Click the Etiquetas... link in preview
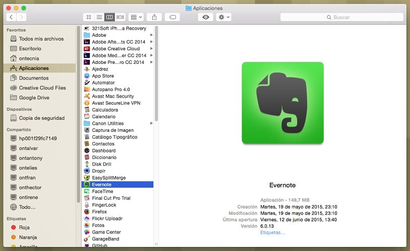 click(273, 232)
